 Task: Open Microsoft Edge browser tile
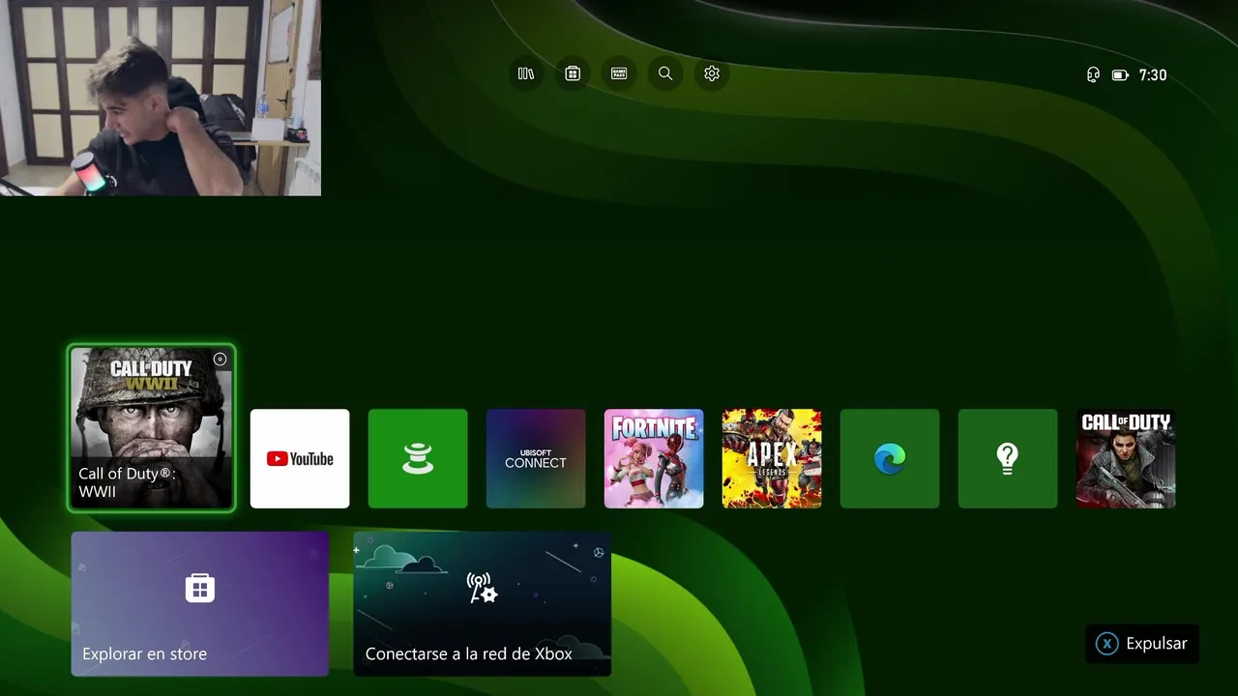point(890,458)
